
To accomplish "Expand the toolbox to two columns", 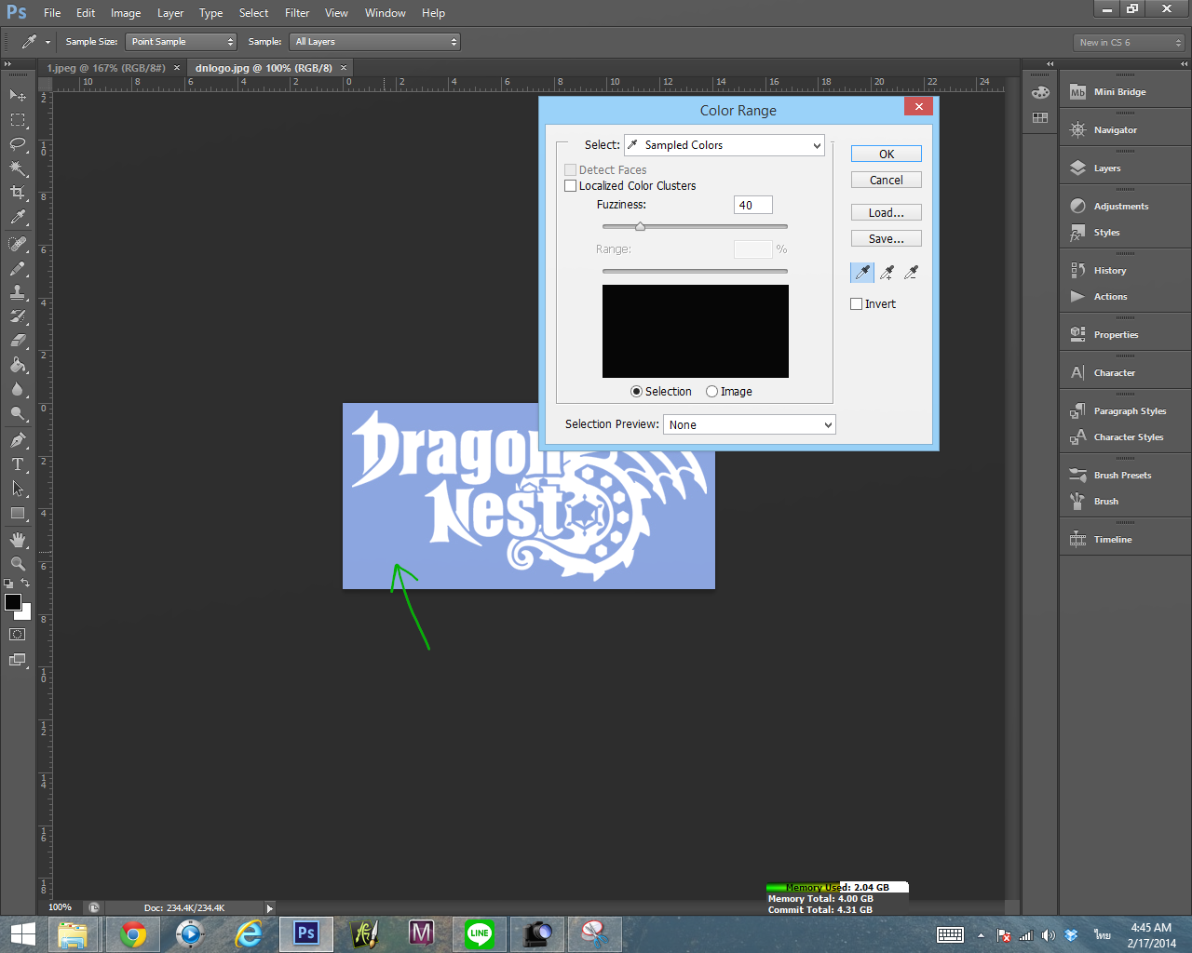I will 8,64.
